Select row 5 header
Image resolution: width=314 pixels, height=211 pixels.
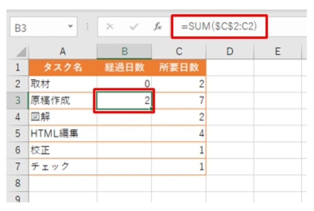pos(17,133)
